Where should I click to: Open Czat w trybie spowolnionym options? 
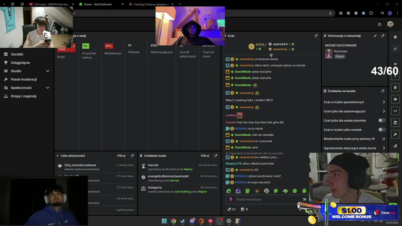(x=355, y=102)
